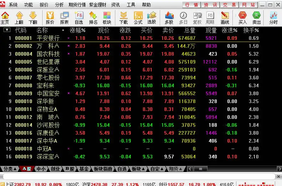The image size is (282, 186).
Task: Switch to the 创业 bottom tab
Action: [55, 169]
